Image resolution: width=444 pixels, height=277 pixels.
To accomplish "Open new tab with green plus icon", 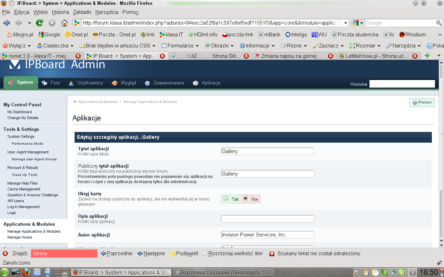I will tap(427, 56).
